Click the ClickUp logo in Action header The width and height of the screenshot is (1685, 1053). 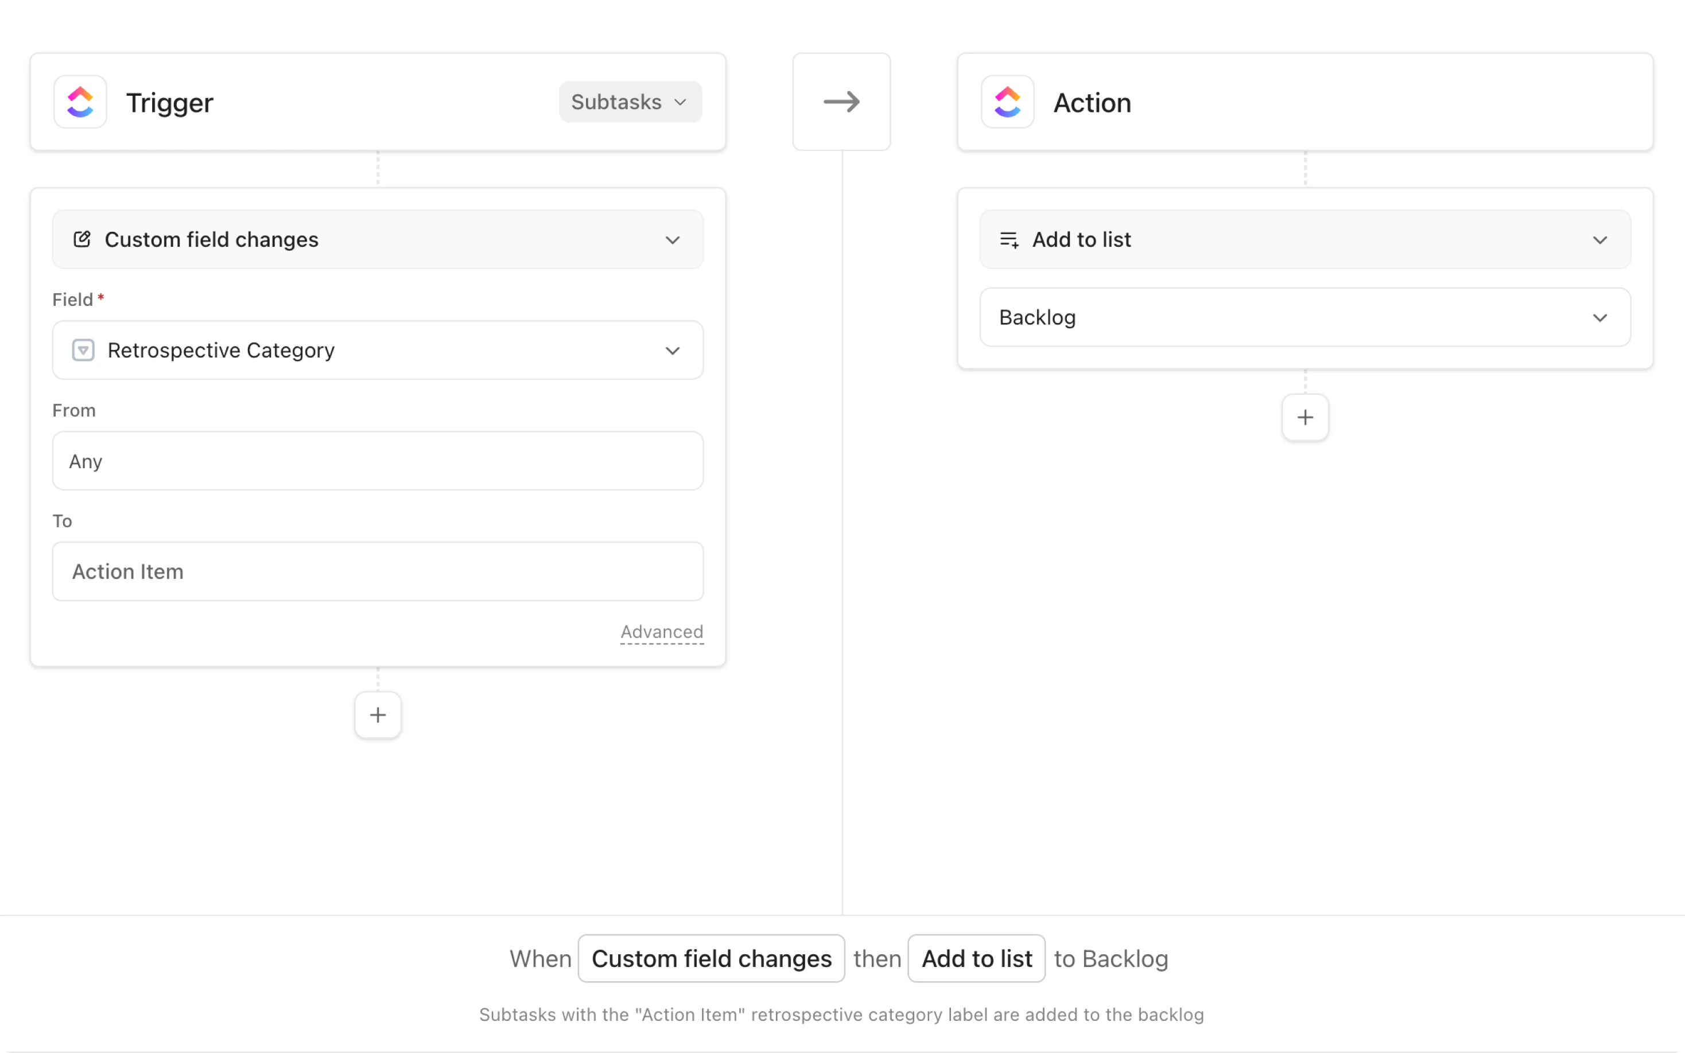1007,102
